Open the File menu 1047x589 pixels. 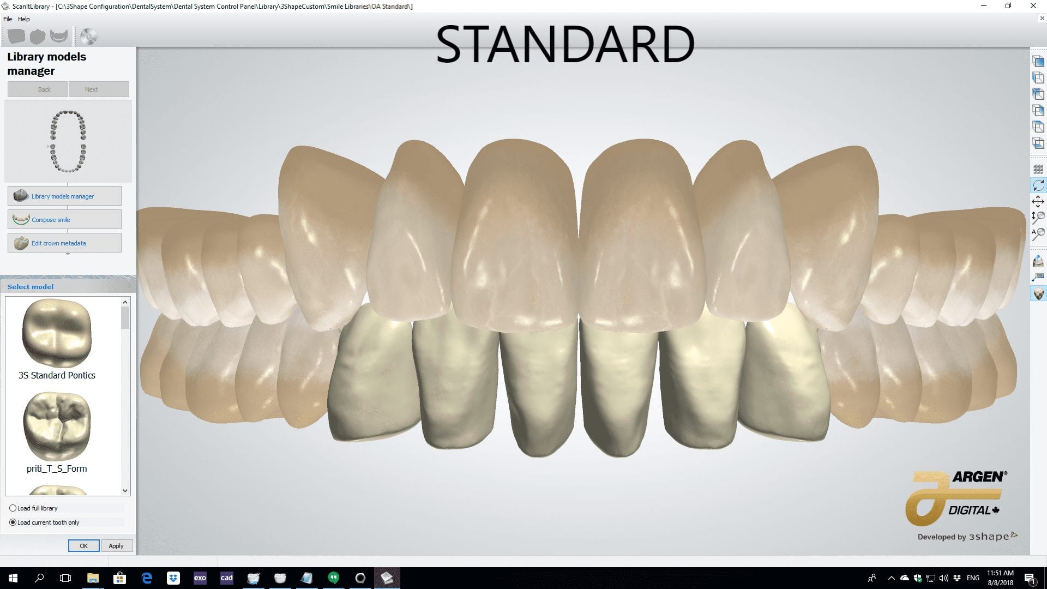tap(8, 19)
